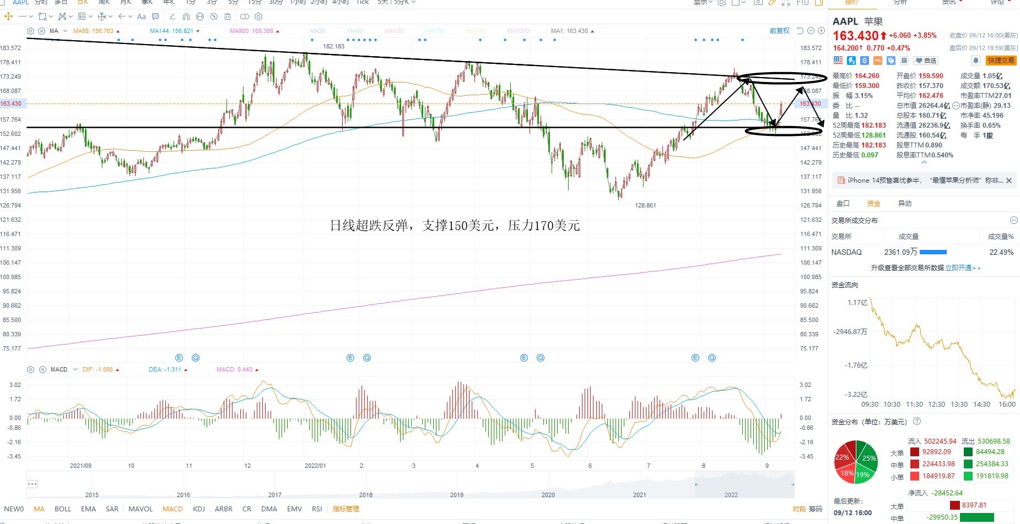Screen dimensions: 1020x524
Task: Enable the magnet snap tool
Action: (x=186, y=17)
